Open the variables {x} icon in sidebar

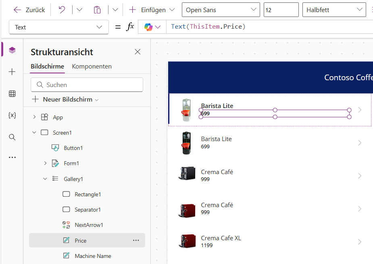[x=12, y=115]
